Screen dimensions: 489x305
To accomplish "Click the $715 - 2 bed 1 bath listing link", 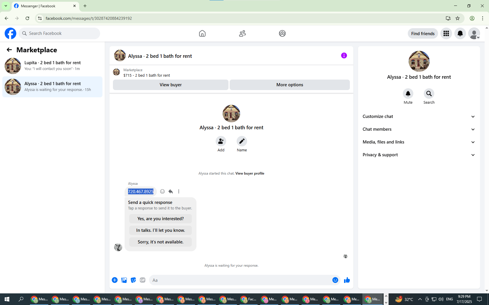I will [147, 75].
